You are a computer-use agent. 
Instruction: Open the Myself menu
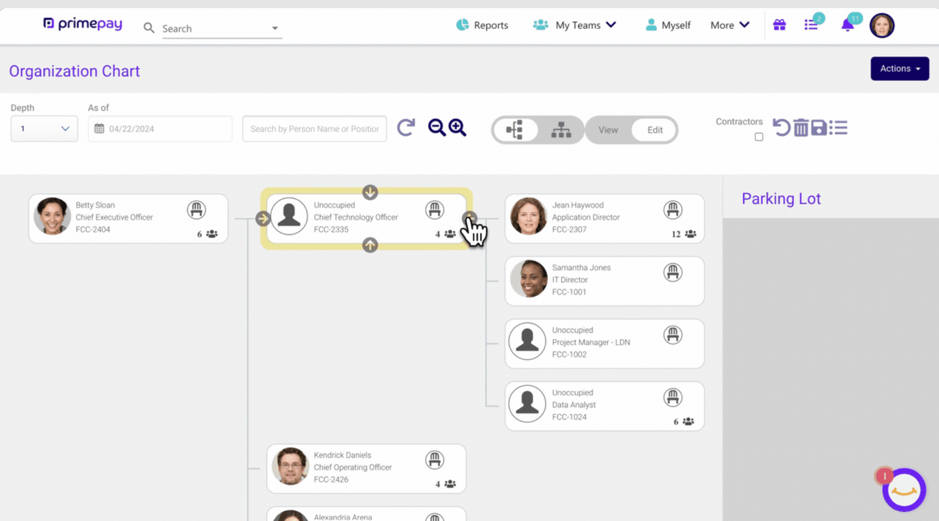(668, 25)
